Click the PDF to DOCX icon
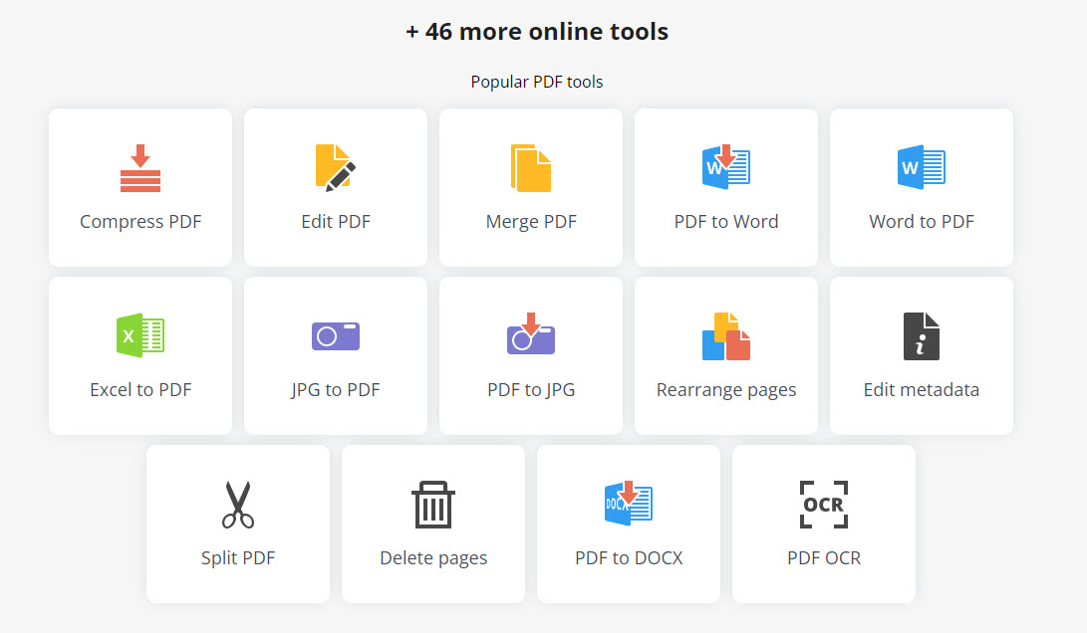 tap(629, 504)
